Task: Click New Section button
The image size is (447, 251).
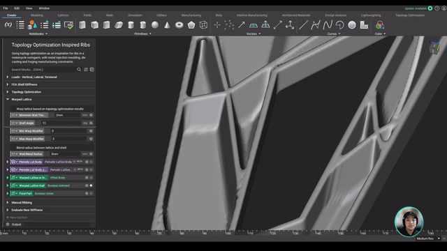Action: (x=17, y=218)
